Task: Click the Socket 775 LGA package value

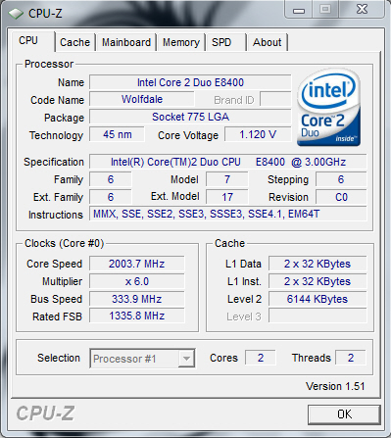Action: coord(190,117)
